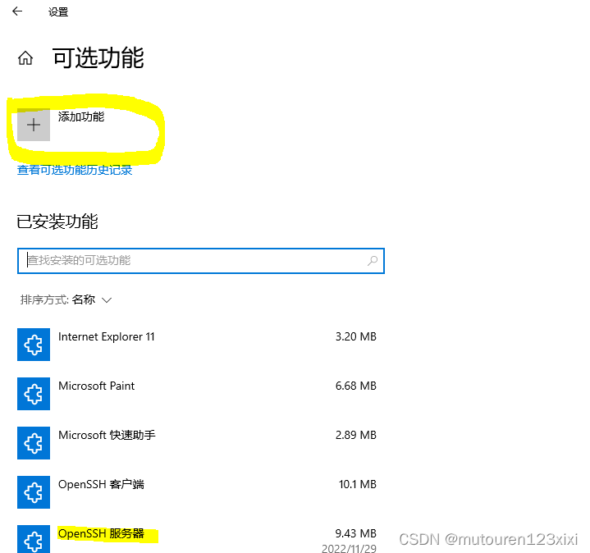The image size is (590, 553).
Task: Click the 可选功能 page title
Action: pos(98,58)
